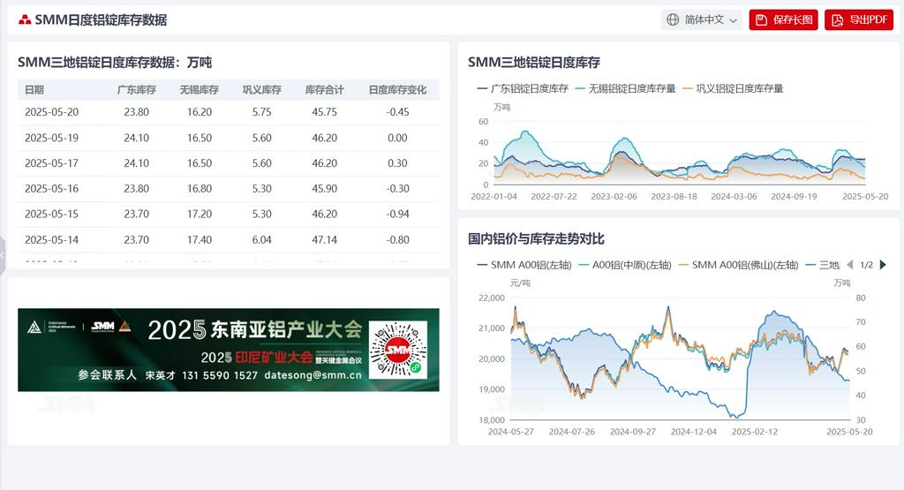
Task: Click the 2023-02-06 label on the inventory chart
Action: coord(614,197)
